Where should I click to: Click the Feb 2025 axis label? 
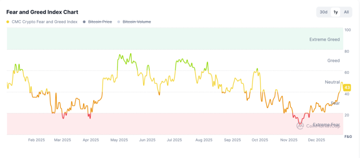coord(36,140)
